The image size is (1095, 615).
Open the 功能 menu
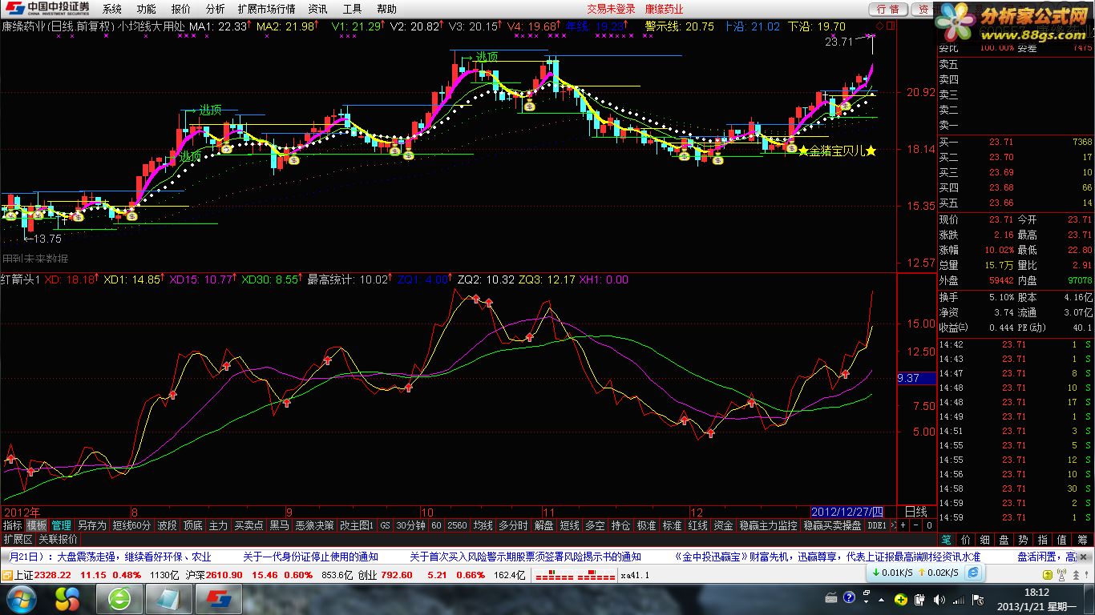(x=146, y=9)
